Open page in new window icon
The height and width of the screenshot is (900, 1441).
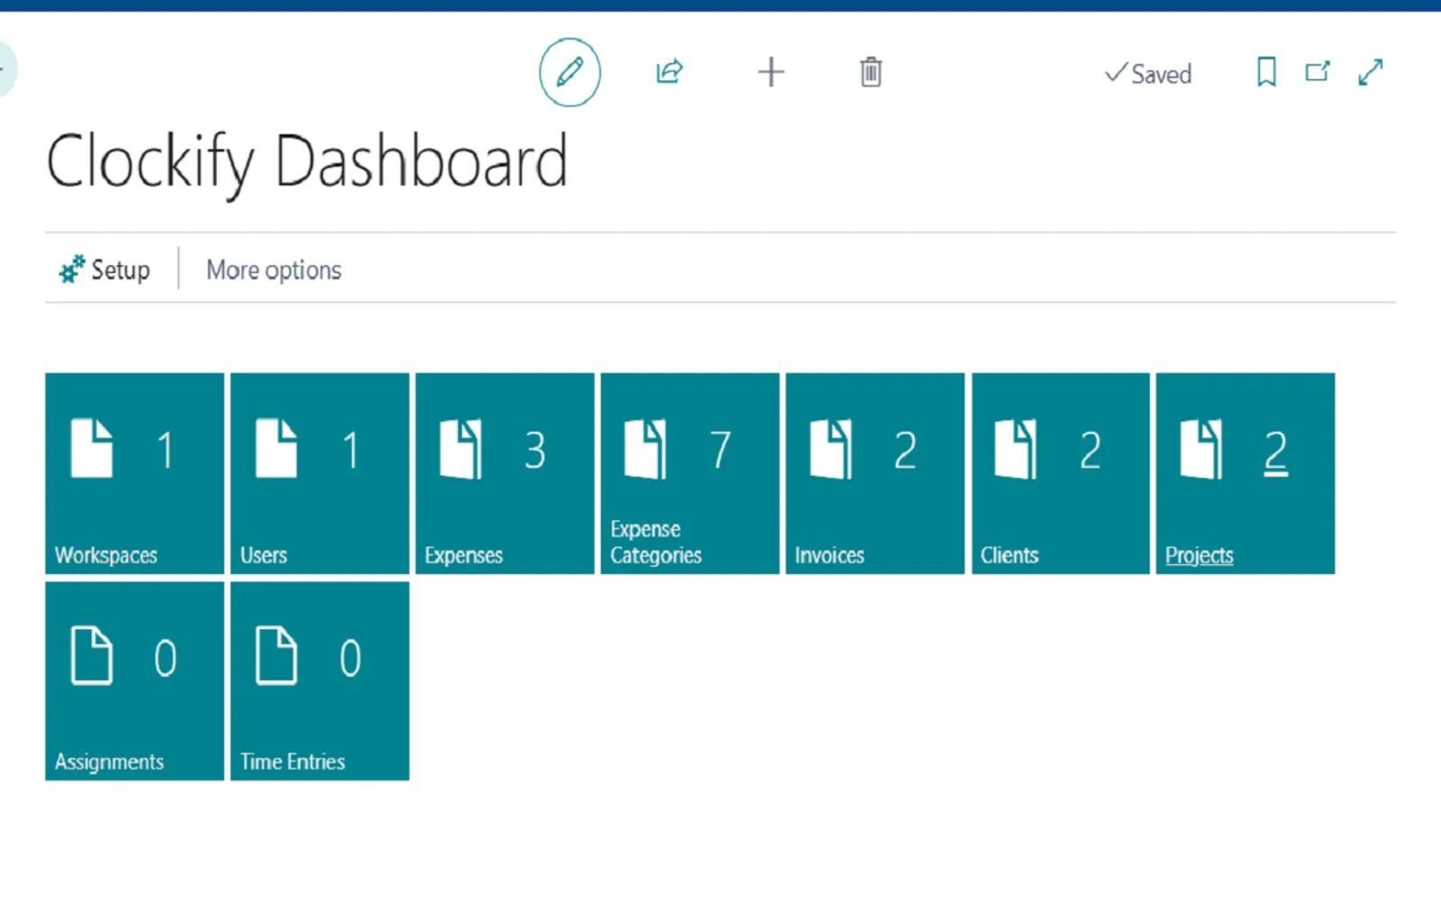coord(1318,71)
